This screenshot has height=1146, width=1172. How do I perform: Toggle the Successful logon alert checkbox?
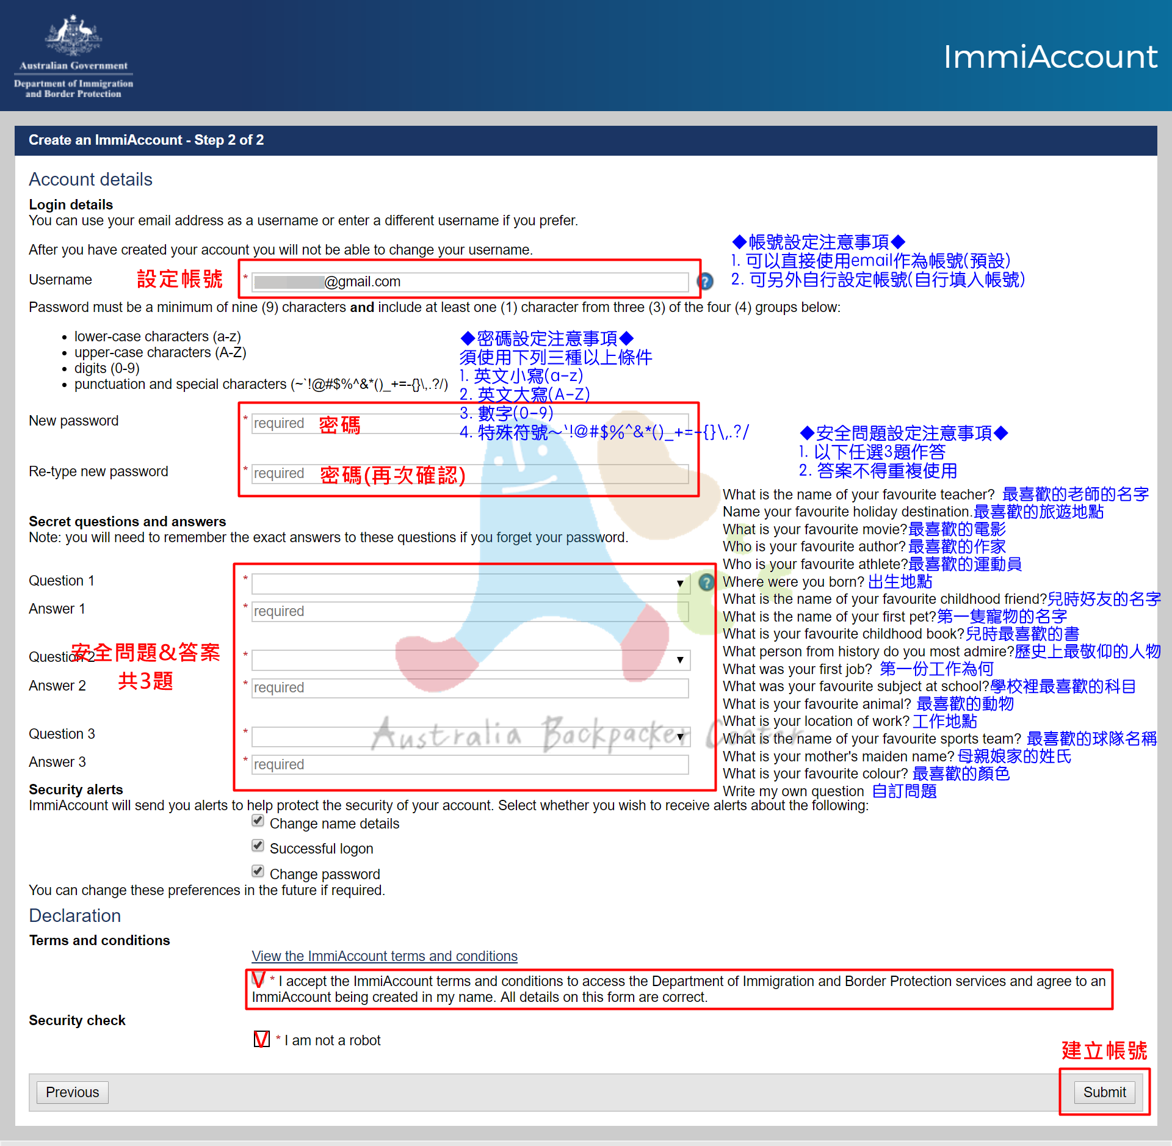pos(258,846)
